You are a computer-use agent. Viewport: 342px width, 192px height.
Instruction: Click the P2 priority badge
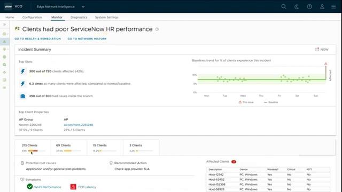pyautogui.click(x=17, y=28)
